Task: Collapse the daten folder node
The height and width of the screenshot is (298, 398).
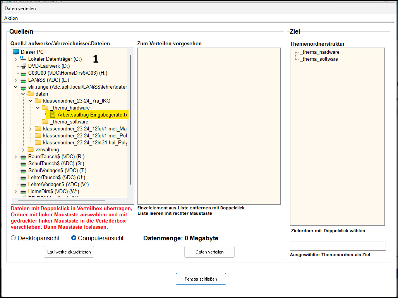Action: pyautogui.click(x=23, y=94)
